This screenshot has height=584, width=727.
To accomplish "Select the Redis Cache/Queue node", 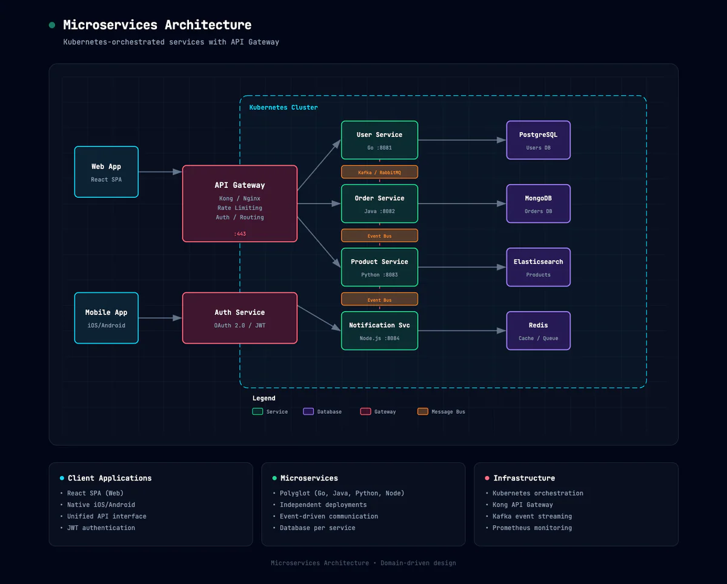I will pyautogui.click(x=538, y=330).
